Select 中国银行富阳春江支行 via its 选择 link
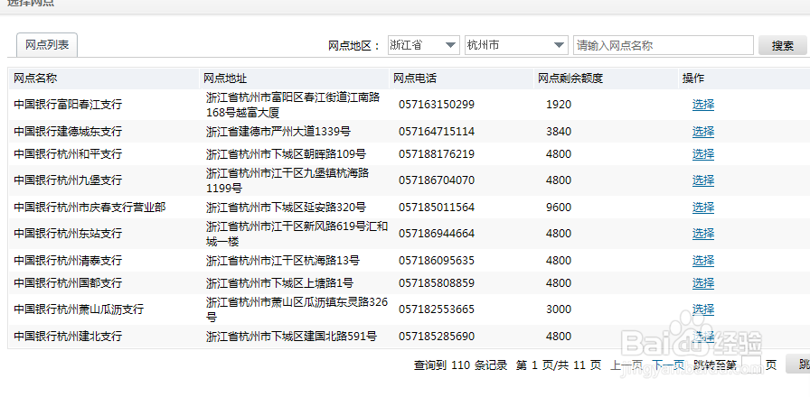810x397 pixels. click(x=703, y=104)
